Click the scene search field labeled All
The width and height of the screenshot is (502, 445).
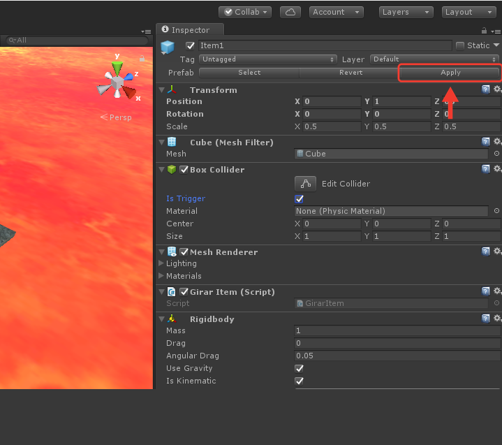[77, 41]
